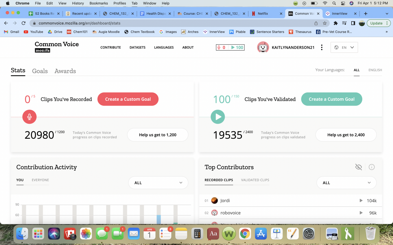Viewport: 393px width, 245px height.
Task: Expand the bookmarks bar overflow chevron
Action: coord(387,32)
